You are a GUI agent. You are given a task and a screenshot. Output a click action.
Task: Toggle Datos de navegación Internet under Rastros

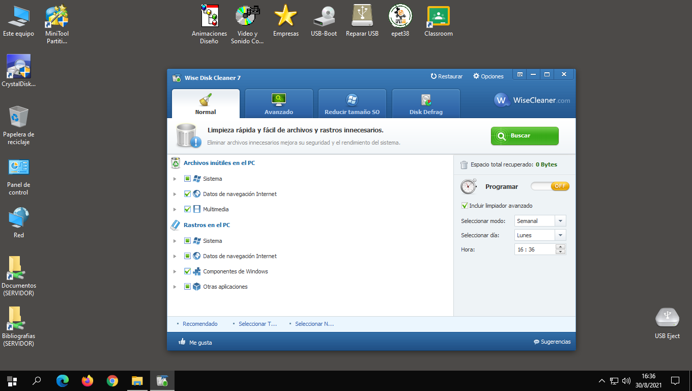[x=187, y=256]
